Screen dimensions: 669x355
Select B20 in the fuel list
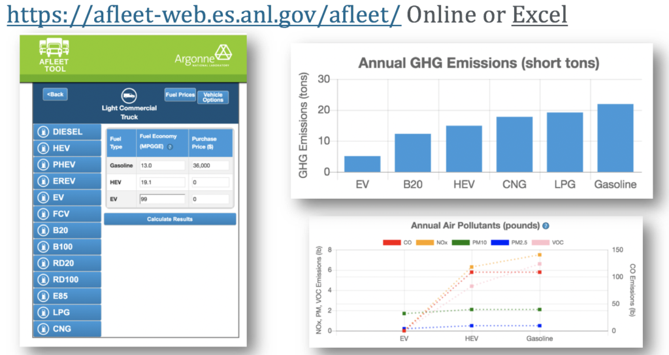pos(67,230)
